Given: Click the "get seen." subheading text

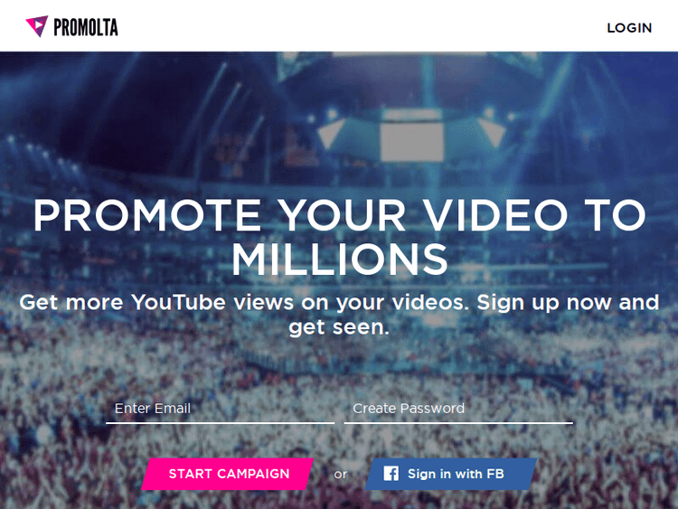Looking at the screenshot, I should point(339,327).
